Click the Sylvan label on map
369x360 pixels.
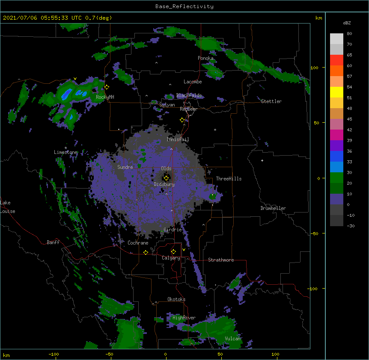click(167, 105)
